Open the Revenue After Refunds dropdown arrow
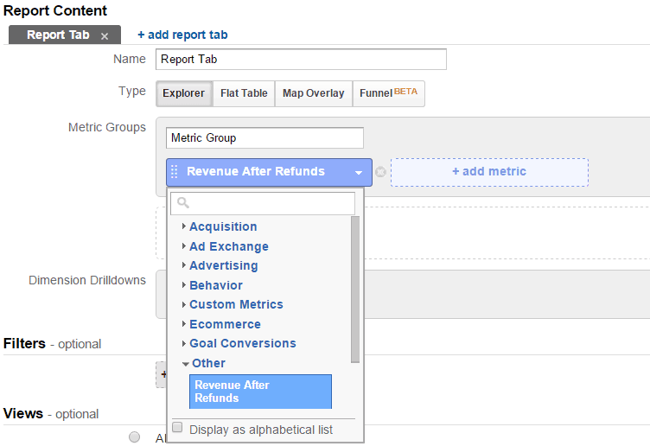 click(x=359, y=172)
